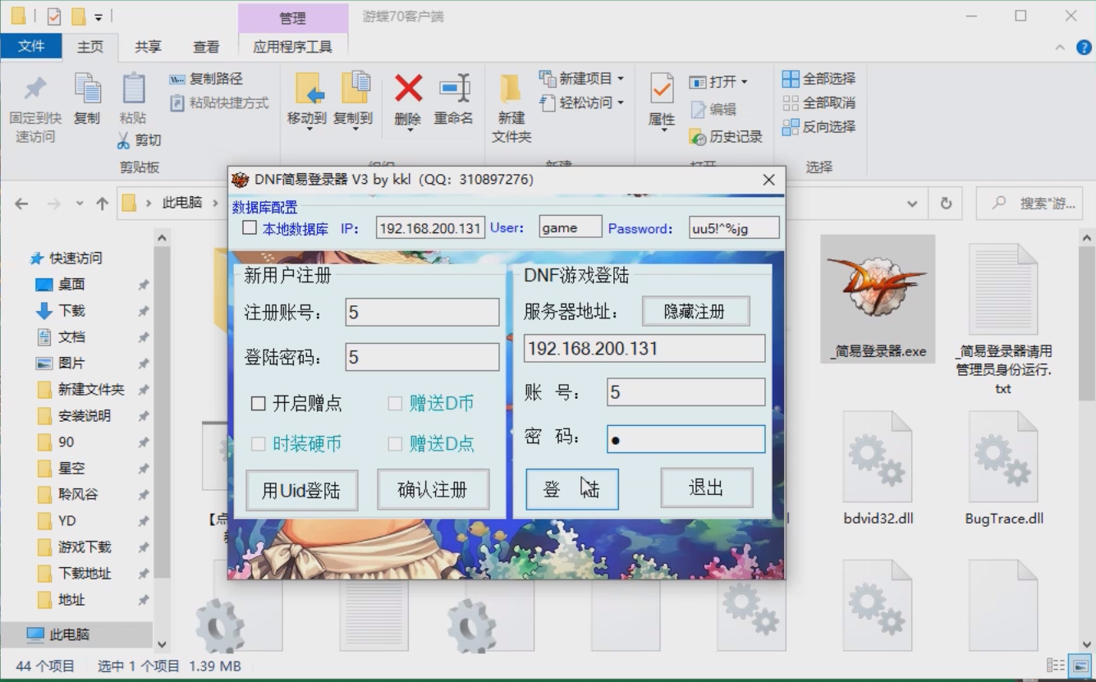Click the red Delete icon
Viewport: 1096px width, 682px height.
click(x=408, y=88)
